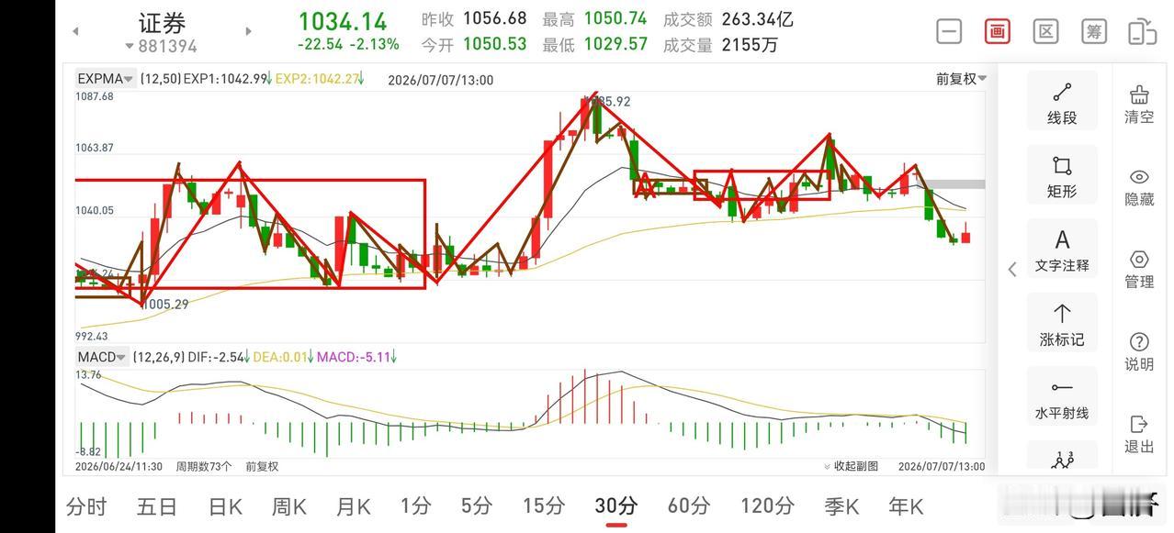Open the 区 interval statistics icon
1174x533 pixels.
1045,31
